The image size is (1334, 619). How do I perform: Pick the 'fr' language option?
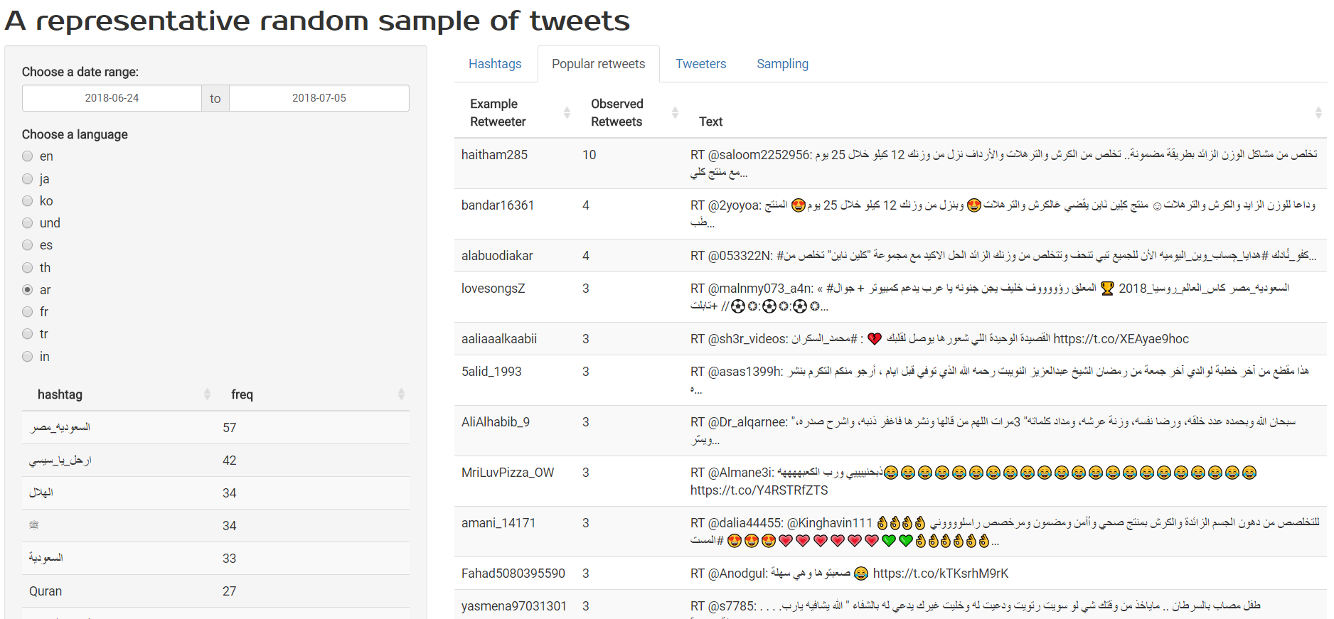point(28,312)
